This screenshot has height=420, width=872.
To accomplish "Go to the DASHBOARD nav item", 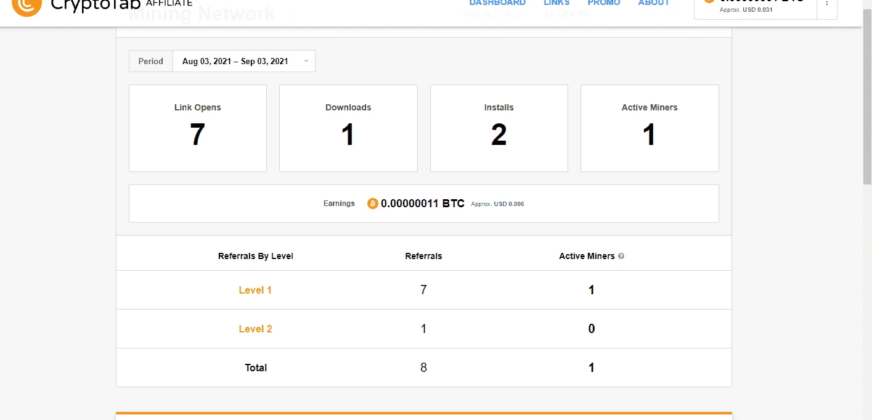I will point(497,3).
